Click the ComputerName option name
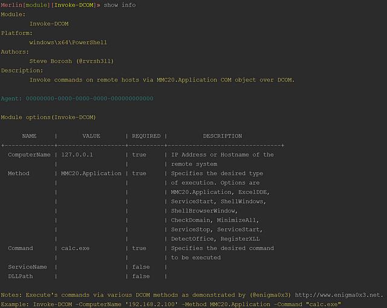This screenshot has height=308, width=387. [29, 155]
